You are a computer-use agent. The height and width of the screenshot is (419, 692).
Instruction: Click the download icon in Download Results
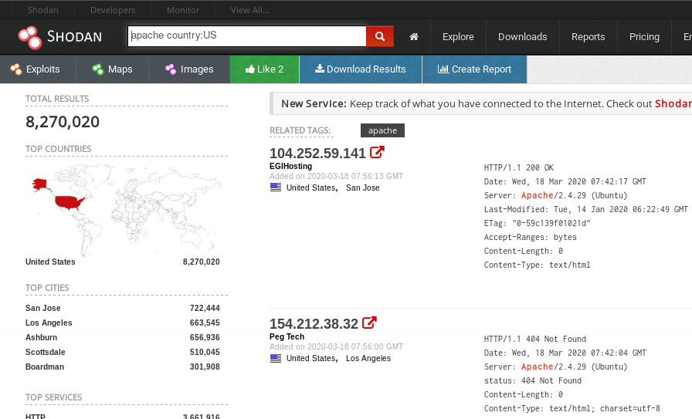(320, 69)
